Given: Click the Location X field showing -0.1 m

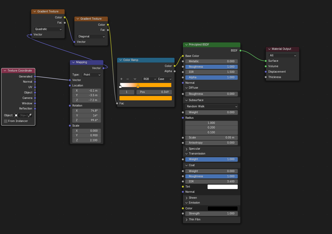Looking at the screenshot, I should [x=86, y=91].
